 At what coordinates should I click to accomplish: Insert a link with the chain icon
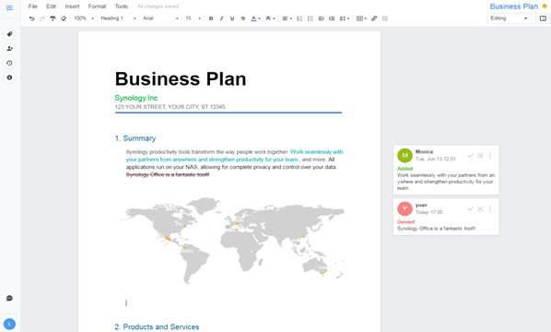click(374, 18)
